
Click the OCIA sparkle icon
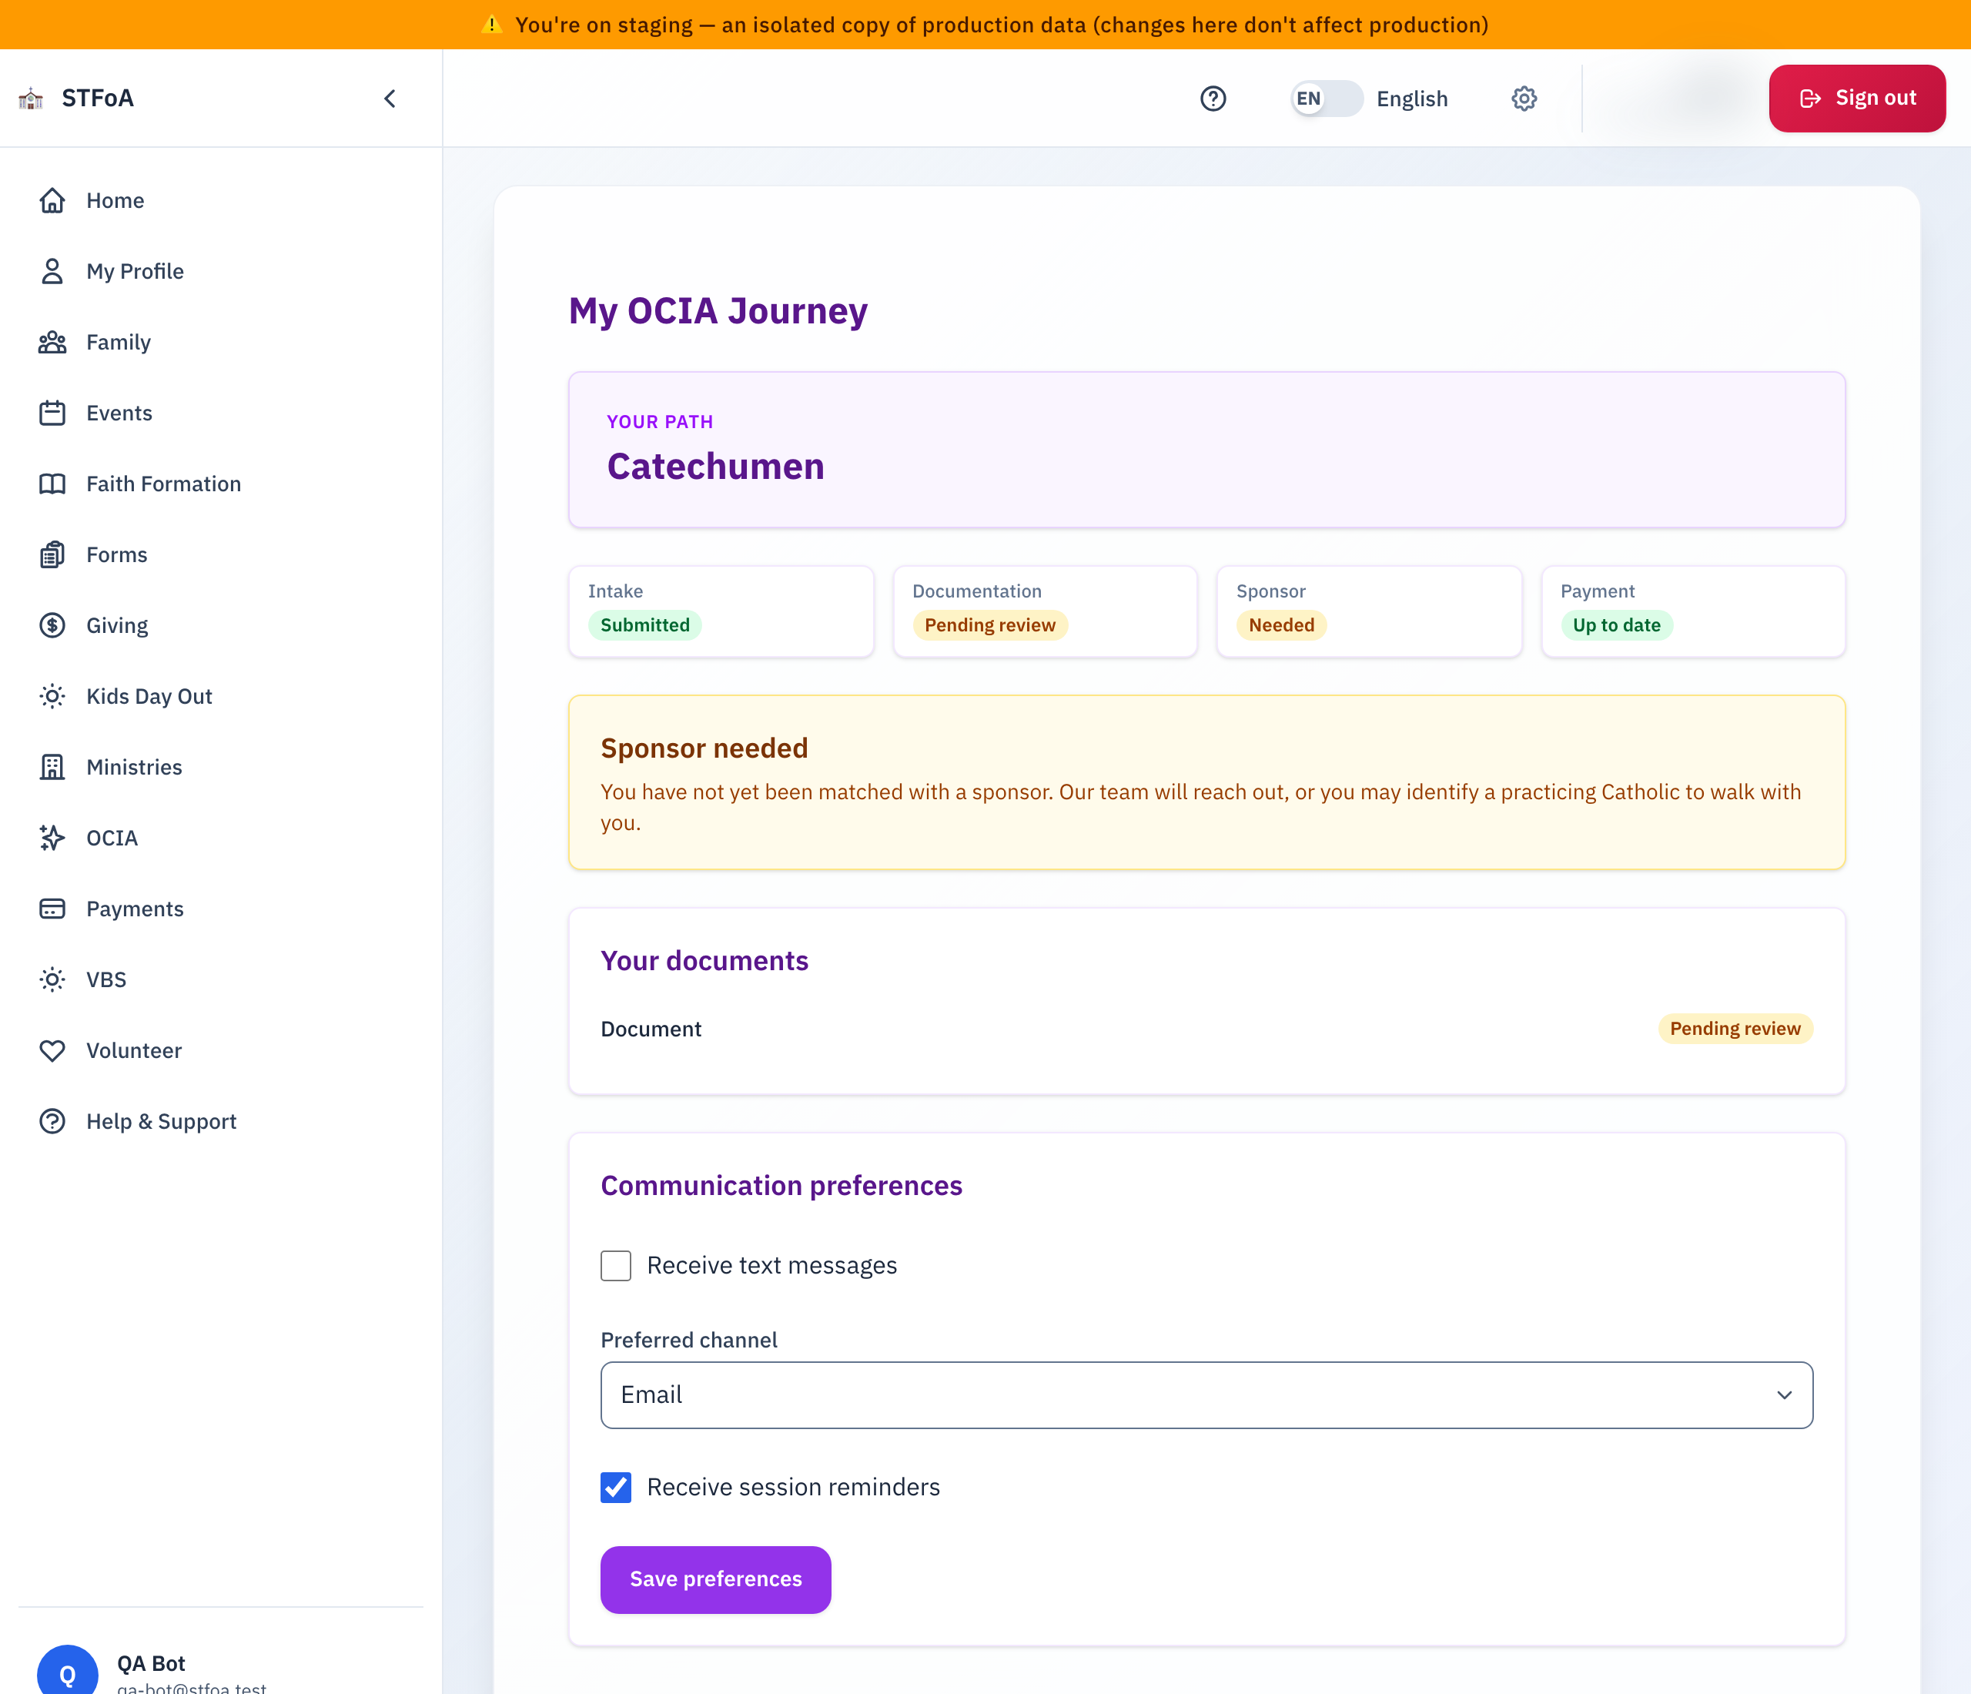(x=52, y=838)
